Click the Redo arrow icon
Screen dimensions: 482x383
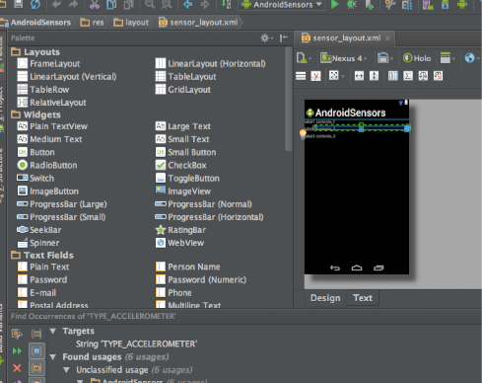click(x=73, y=4)
